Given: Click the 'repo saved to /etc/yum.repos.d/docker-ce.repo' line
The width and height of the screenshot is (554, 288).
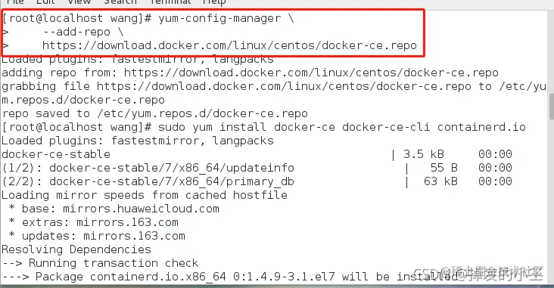Looking at the screenshot, I should pyautogui.click(x=154, y=113).
